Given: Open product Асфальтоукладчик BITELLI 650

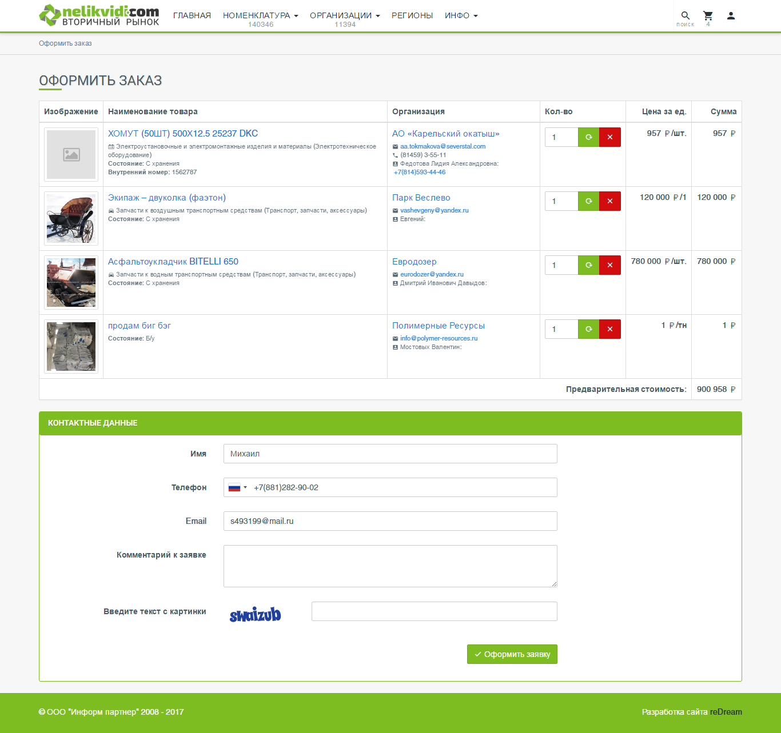Looking at the screenshot, I should point(173,262).
